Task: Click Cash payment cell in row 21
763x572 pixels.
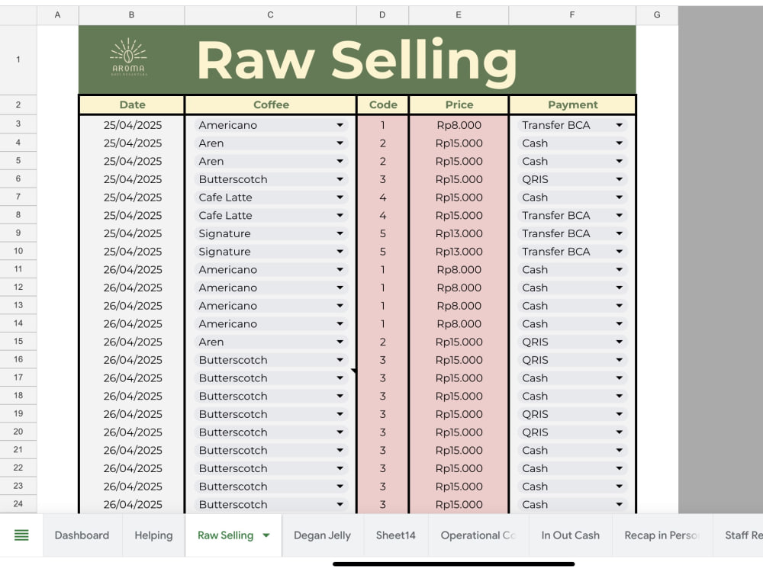Action: point(572,450)
